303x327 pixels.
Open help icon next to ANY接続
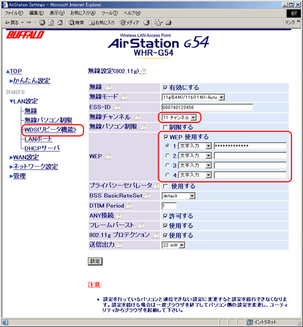tap(118, 216)
